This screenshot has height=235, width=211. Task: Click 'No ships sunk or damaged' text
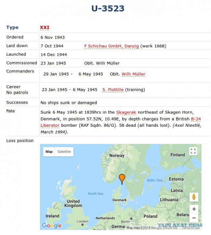(x=69, y=103)
